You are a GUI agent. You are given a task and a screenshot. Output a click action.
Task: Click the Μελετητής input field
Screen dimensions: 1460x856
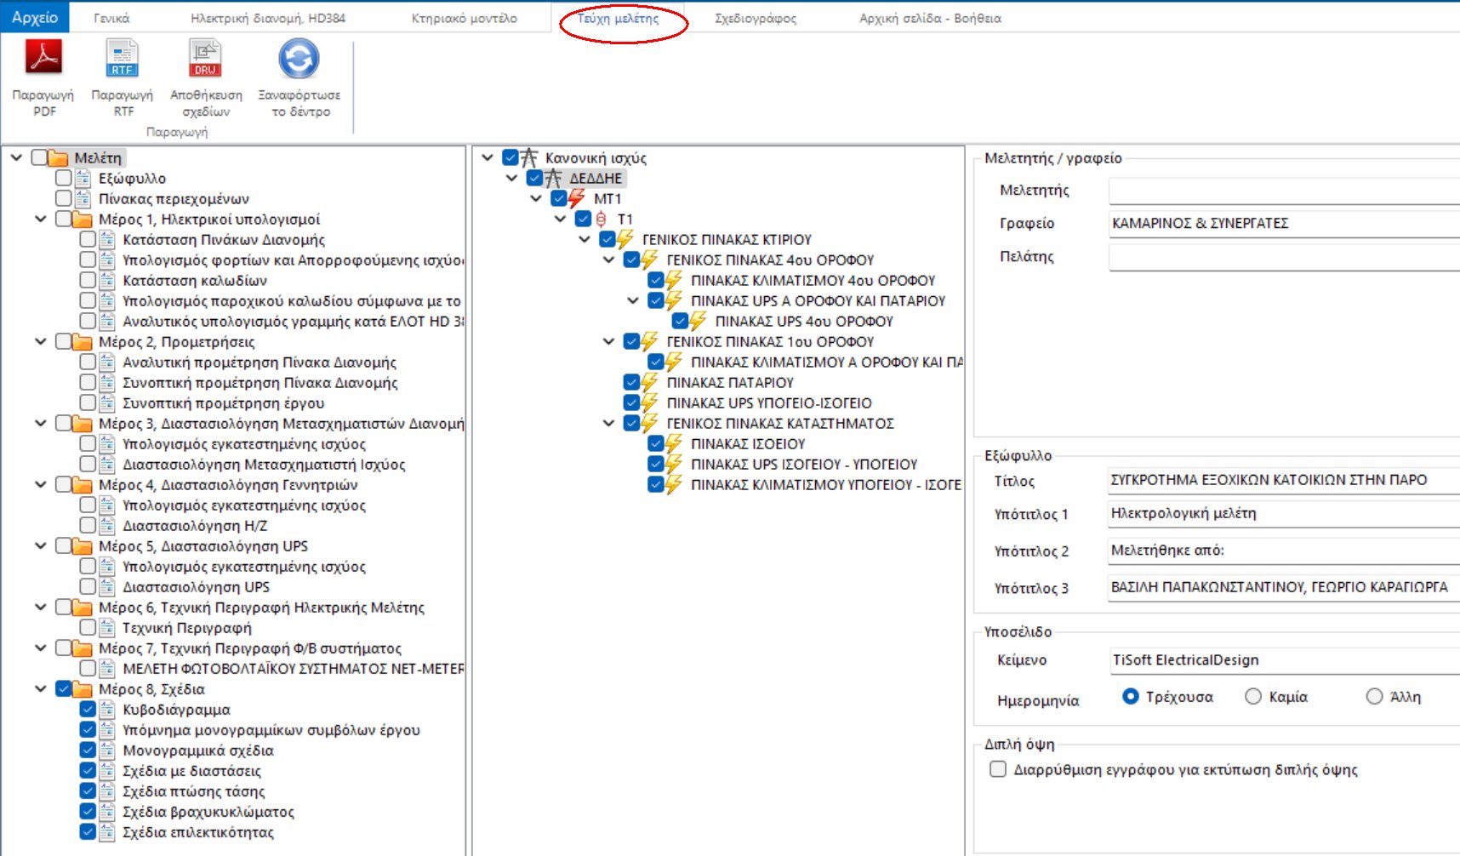(1283, 191)
